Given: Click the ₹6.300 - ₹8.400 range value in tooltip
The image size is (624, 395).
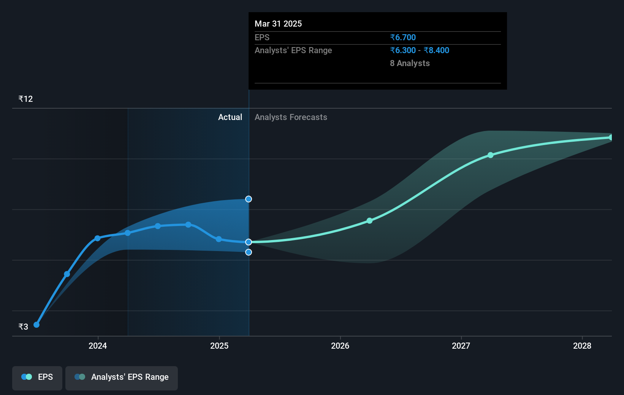Looking at the screenshot, I should (x=420, y=51).
